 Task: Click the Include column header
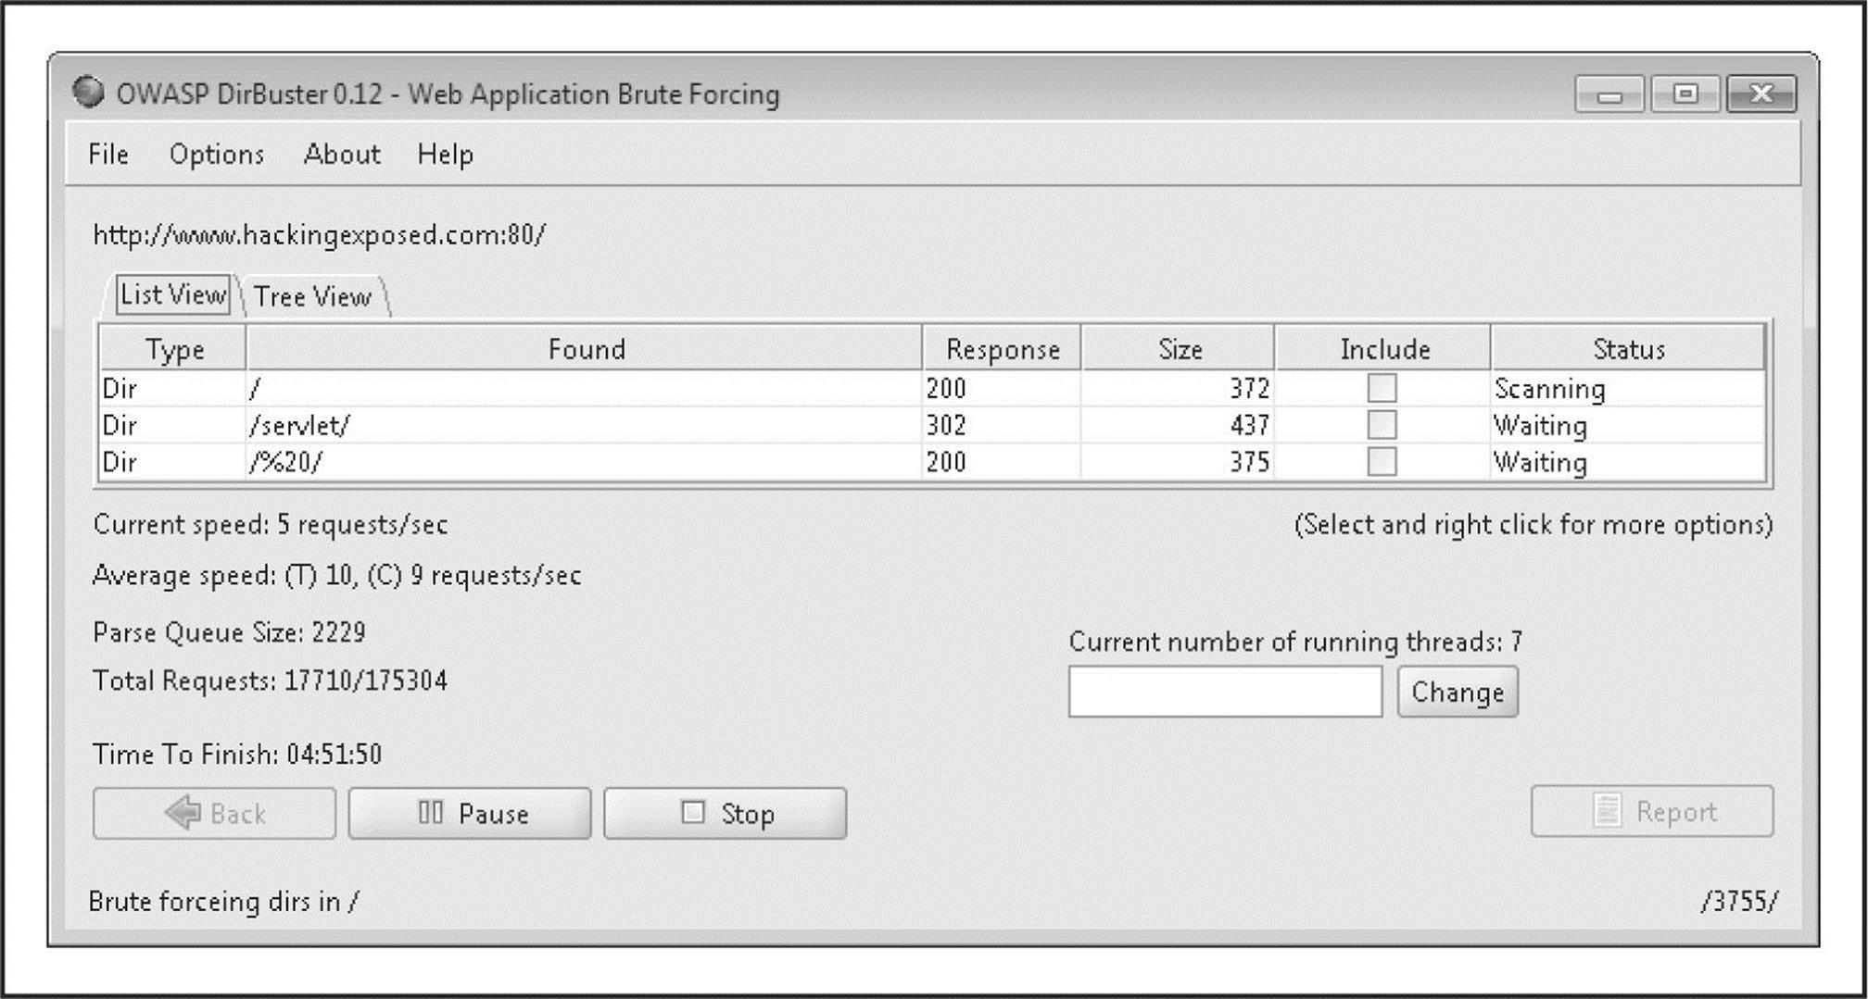point(1383,349)
